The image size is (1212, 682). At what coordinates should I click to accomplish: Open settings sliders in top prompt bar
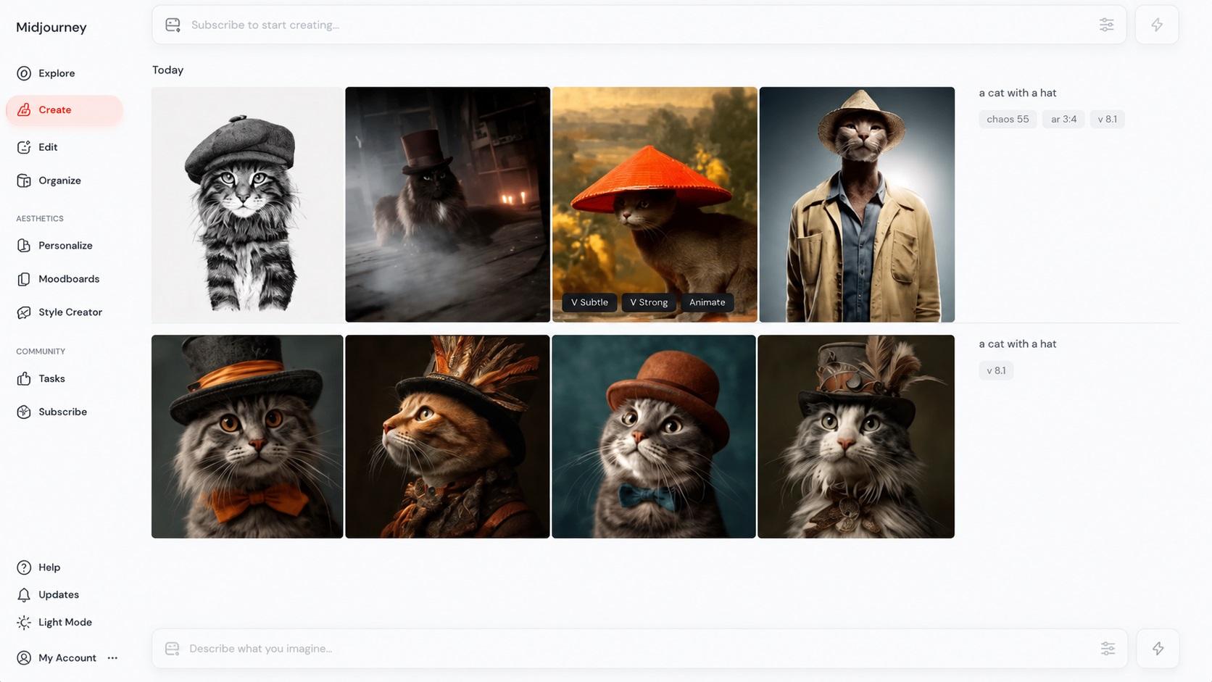pos(1106,25)
